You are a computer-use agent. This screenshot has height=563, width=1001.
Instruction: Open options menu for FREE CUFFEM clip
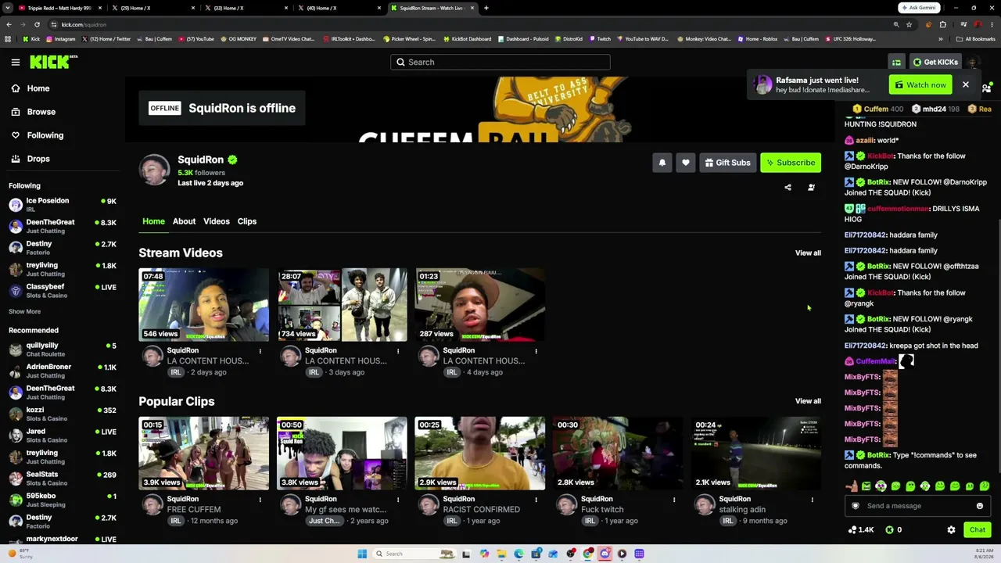[x=260, y=500]
